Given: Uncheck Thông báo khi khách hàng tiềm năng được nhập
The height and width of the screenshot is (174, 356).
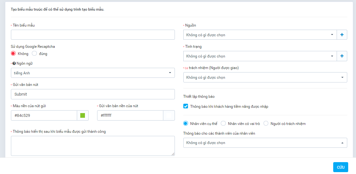Looking at the screenshot, I should [x=186, y=106].
